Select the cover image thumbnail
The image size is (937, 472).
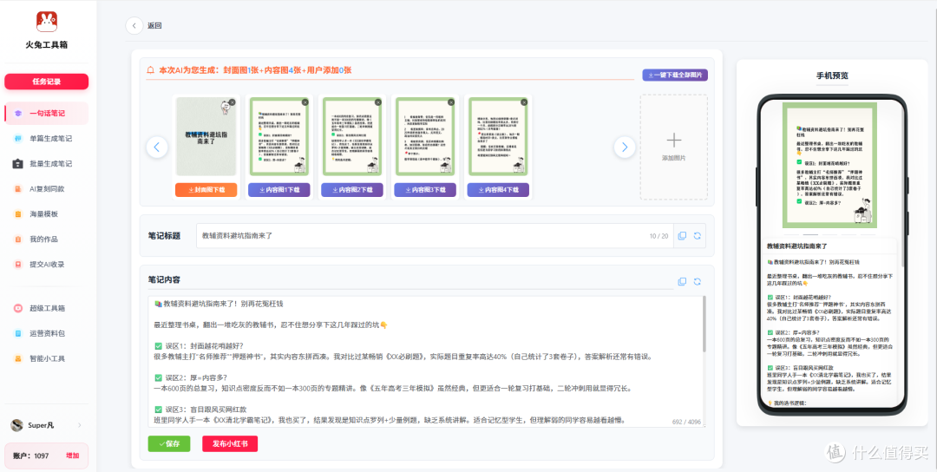coord(206,137)
